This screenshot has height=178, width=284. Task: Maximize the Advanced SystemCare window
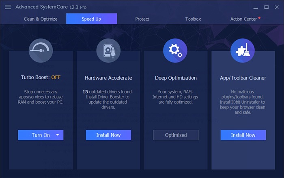click(266, 7)
